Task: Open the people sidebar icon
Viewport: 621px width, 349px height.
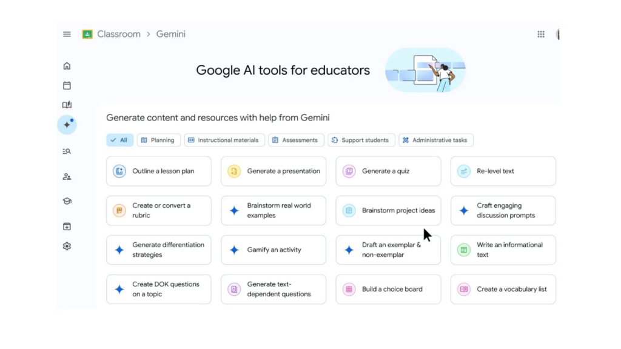Action: 67,177
